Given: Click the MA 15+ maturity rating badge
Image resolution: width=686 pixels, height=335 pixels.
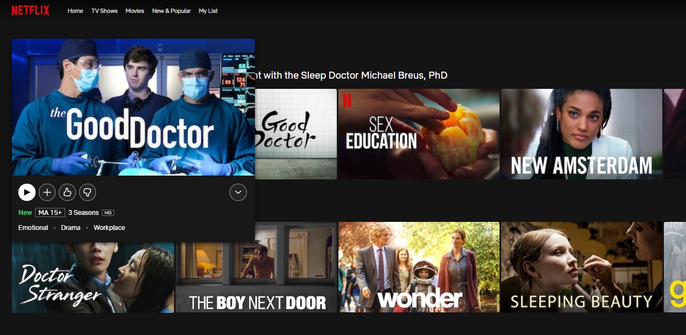Looking at the screenshot, I should pyautogui.click(x=50, y=213).
